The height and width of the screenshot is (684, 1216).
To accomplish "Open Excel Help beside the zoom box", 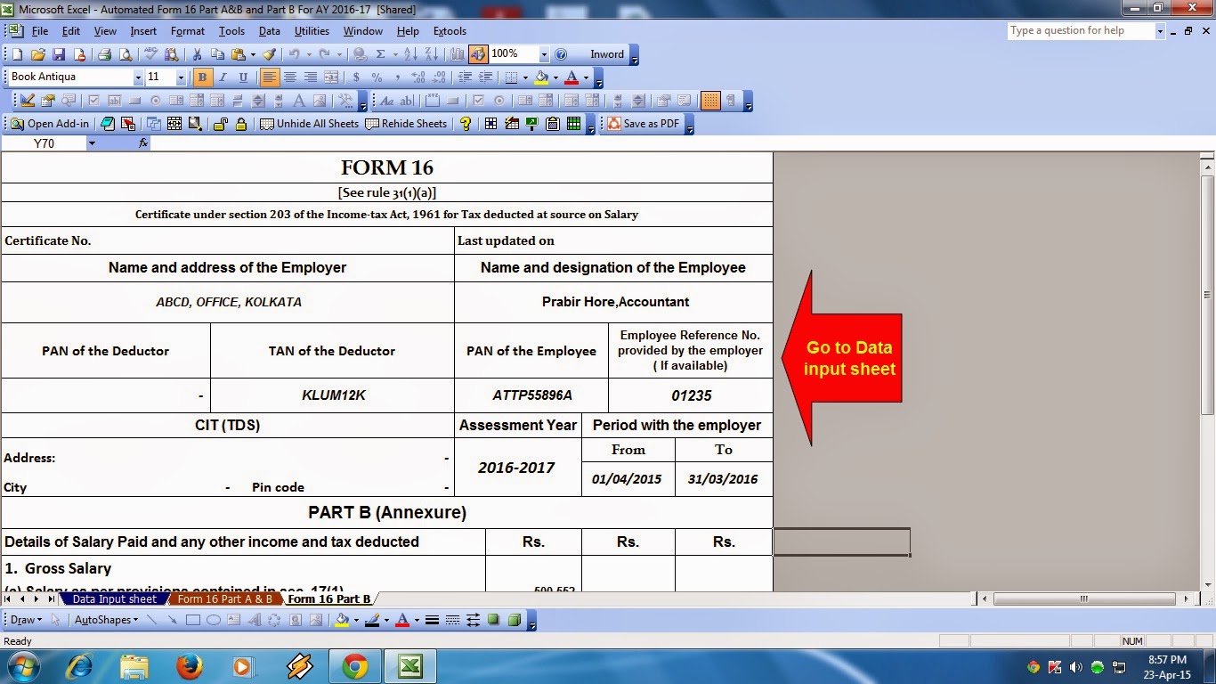I will point(561,54).
